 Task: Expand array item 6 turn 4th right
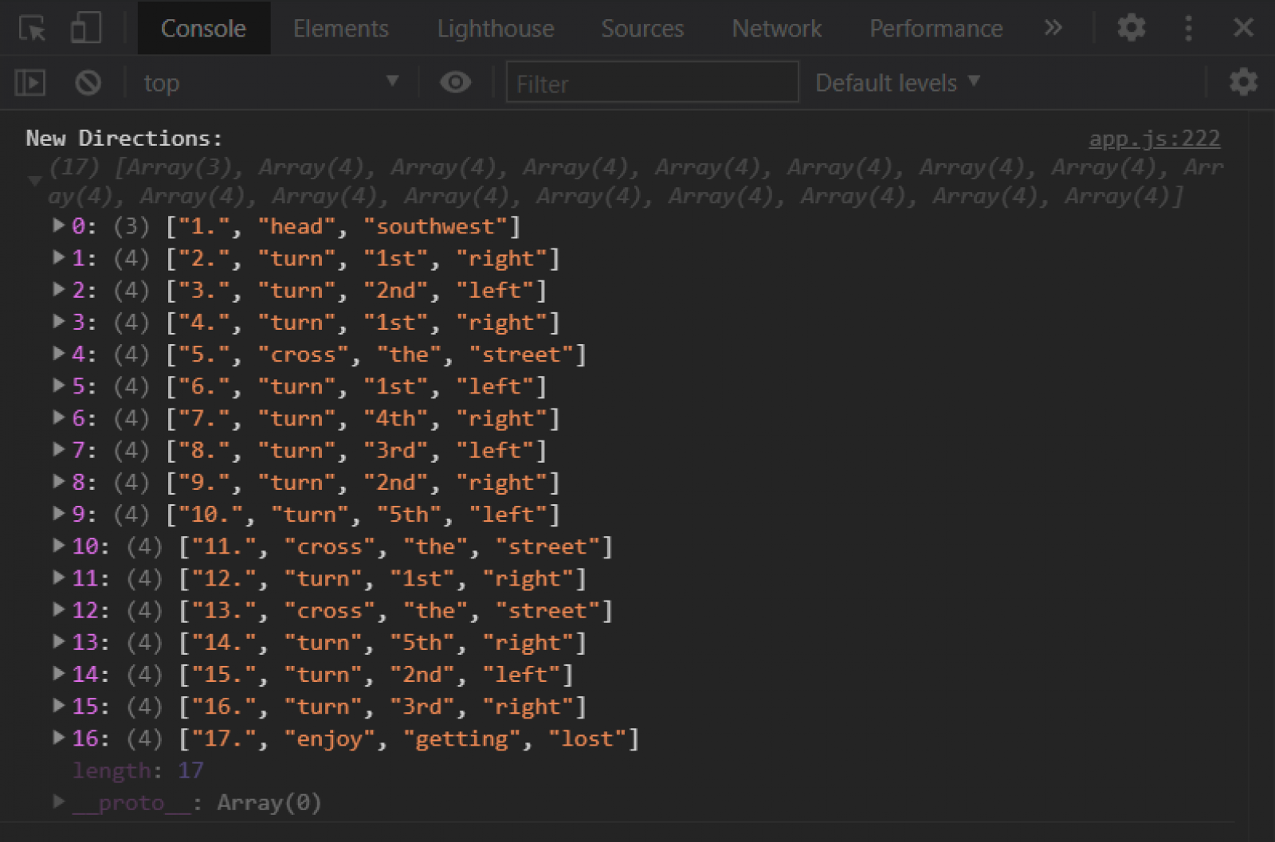tap(58, 417)
